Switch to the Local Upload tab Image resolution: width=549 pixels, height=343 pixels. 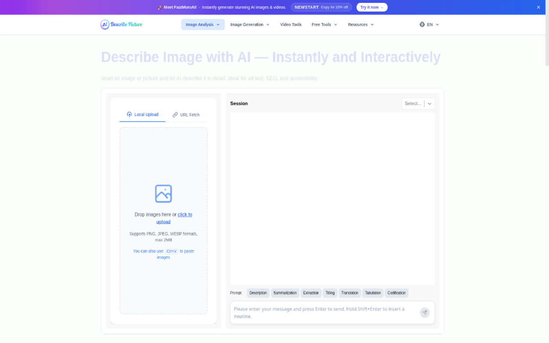click(x=142, y=114)
